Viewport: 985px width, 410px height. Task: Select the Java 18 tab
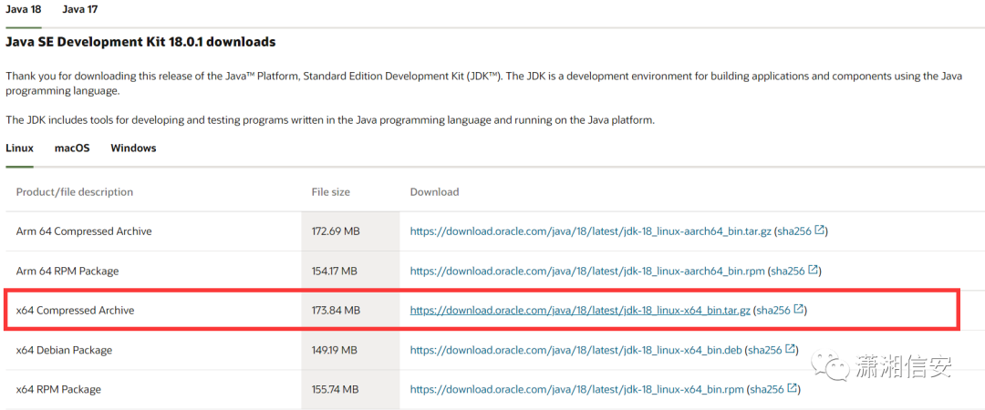click(x=23, y=9)
